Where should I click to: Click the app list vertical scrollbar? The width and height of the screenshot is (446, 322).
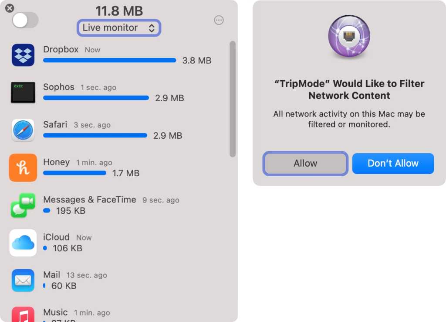pos(233,99)
